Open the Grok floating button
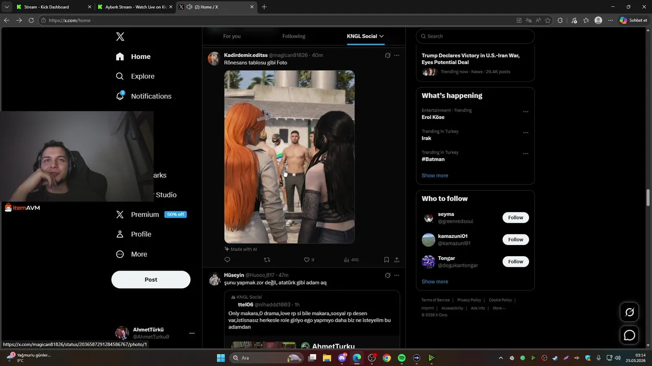The width and height of the screenshot is (652, 366). point(630,312)
